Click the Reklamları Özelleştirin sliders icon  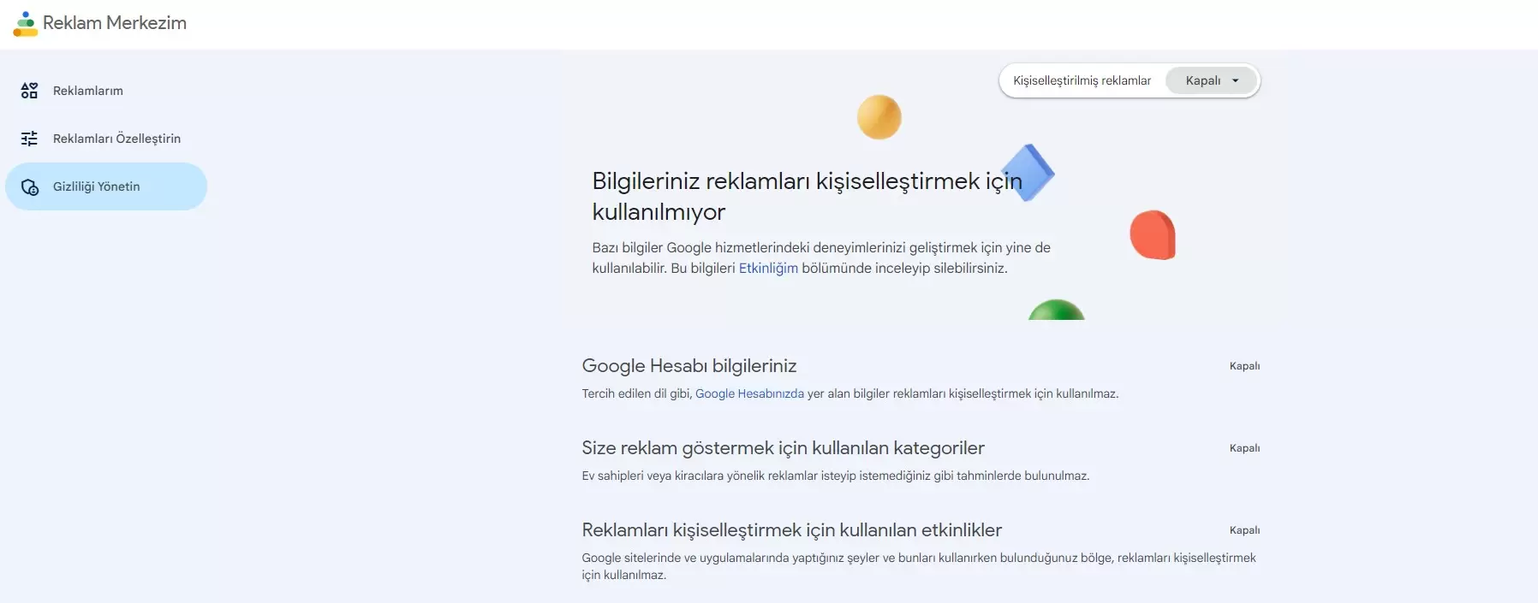tap(29, 139)
